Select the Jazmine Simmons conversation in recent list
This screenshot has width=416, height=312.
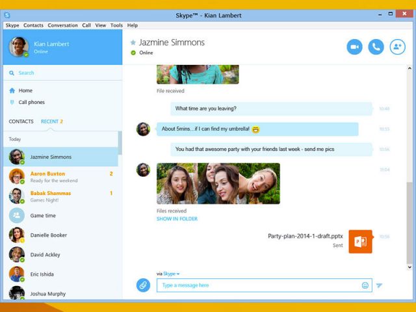coord(60,157)
